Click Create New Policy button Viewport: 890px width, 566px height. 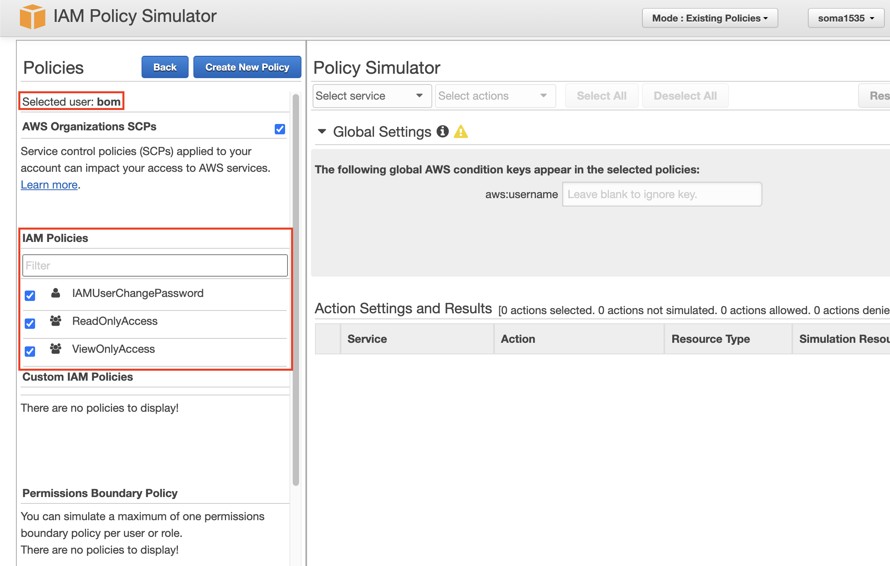247,67
